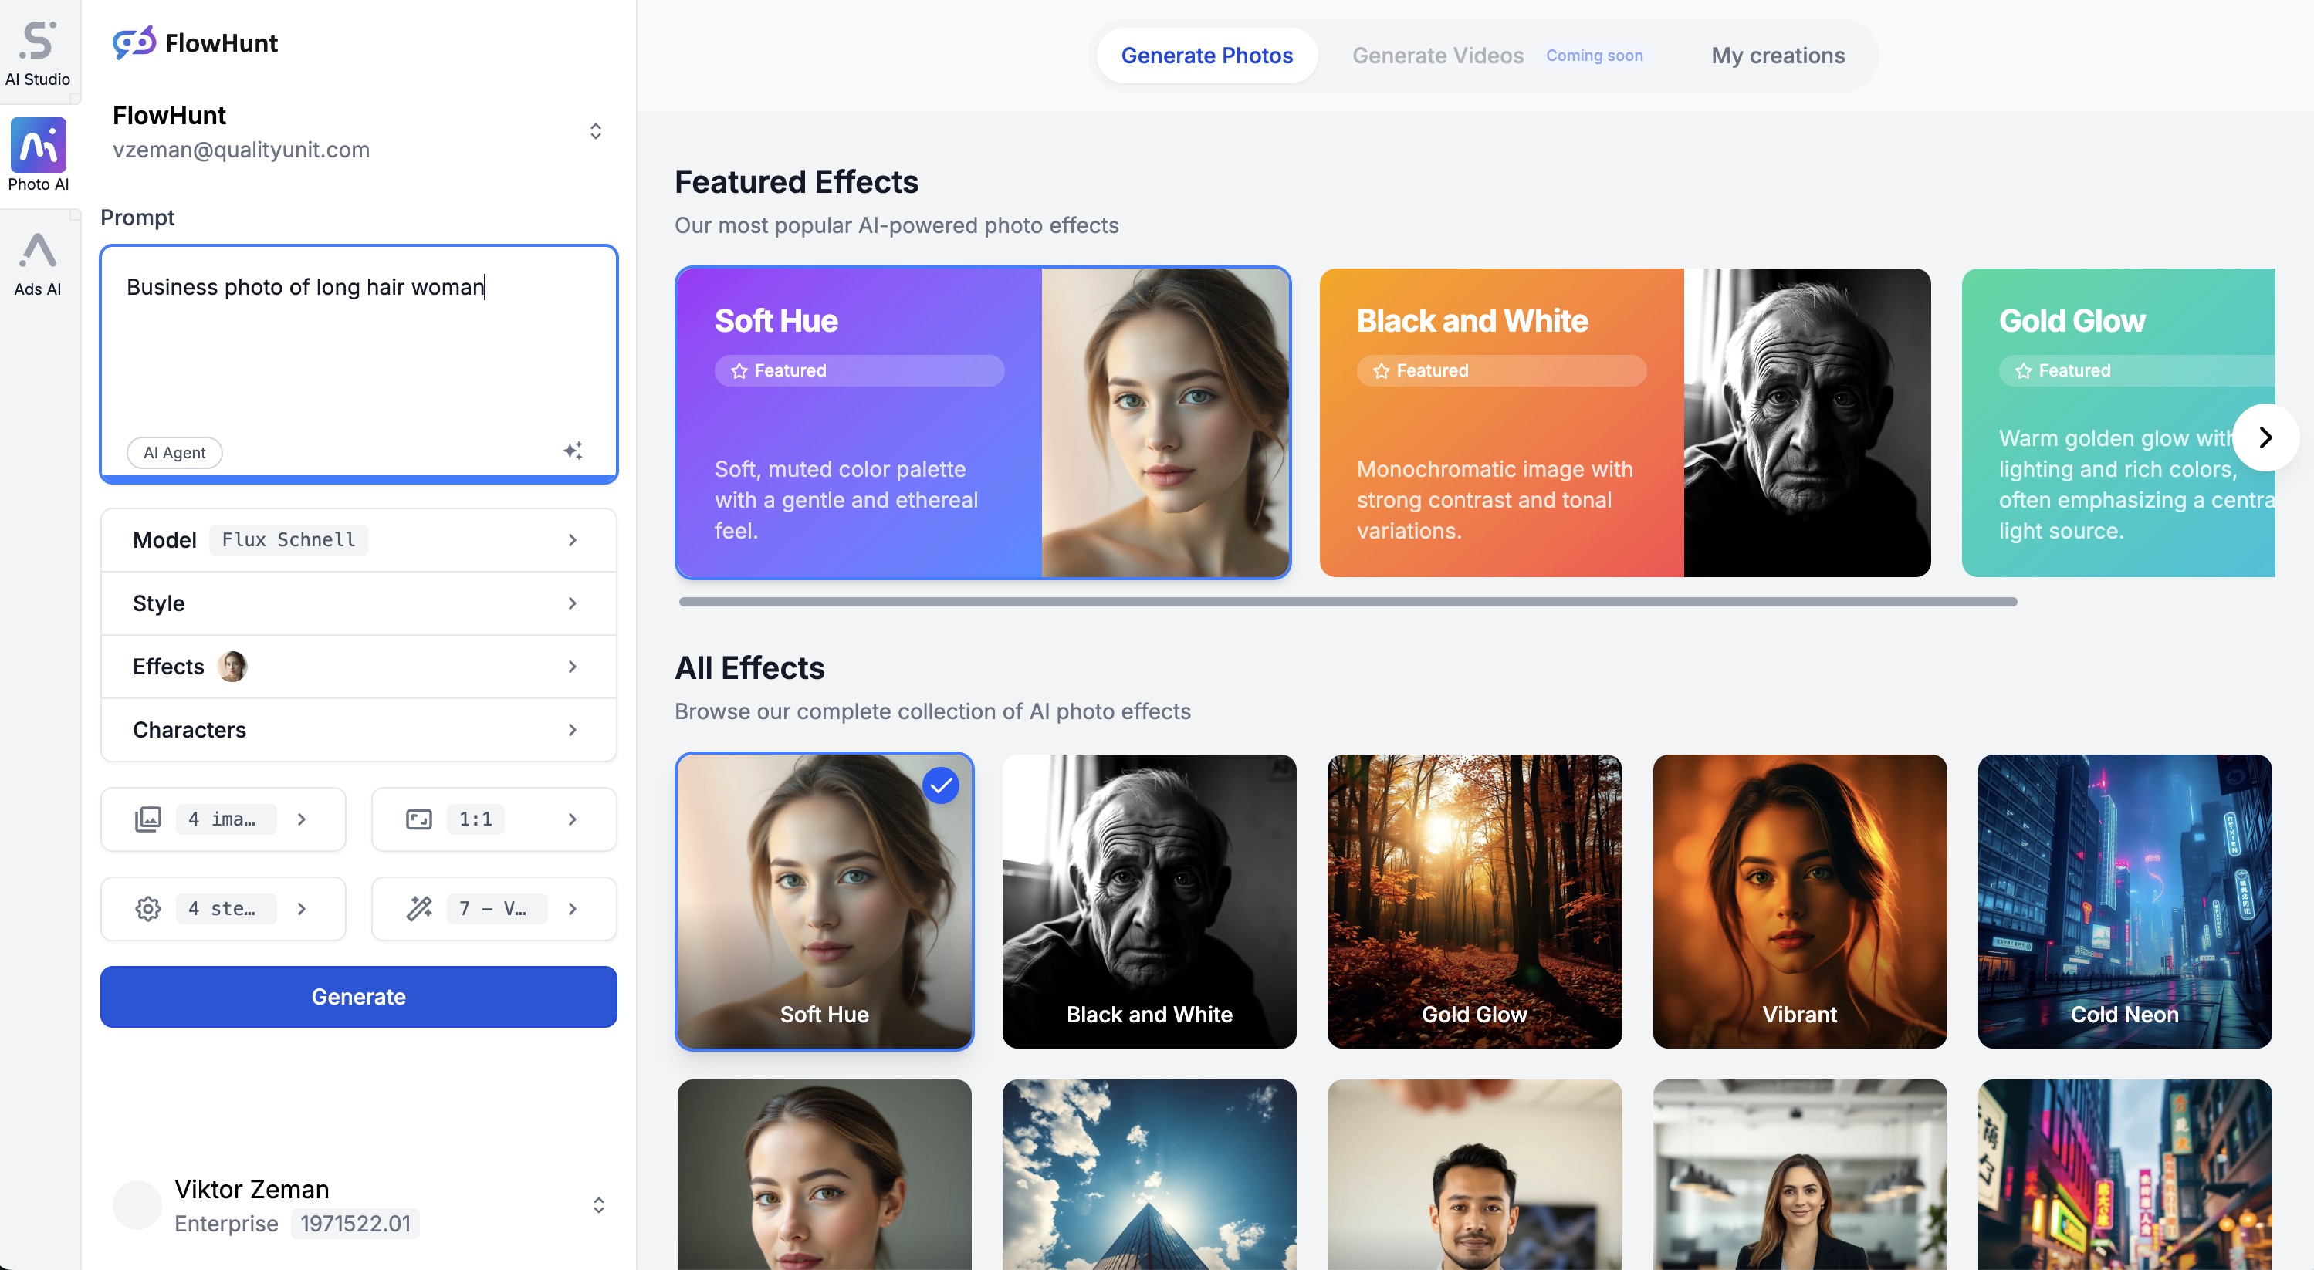Toggle the AI Agent chip

[x=174, y=453]
